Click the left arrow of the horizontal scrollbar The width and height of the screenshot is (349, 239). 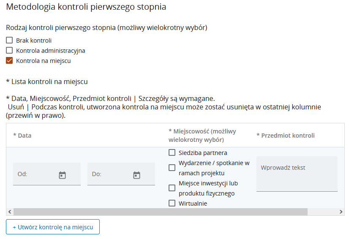click(x=9, y=212)
